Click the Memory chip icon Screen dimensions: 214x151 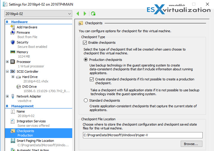click(13, 52)
